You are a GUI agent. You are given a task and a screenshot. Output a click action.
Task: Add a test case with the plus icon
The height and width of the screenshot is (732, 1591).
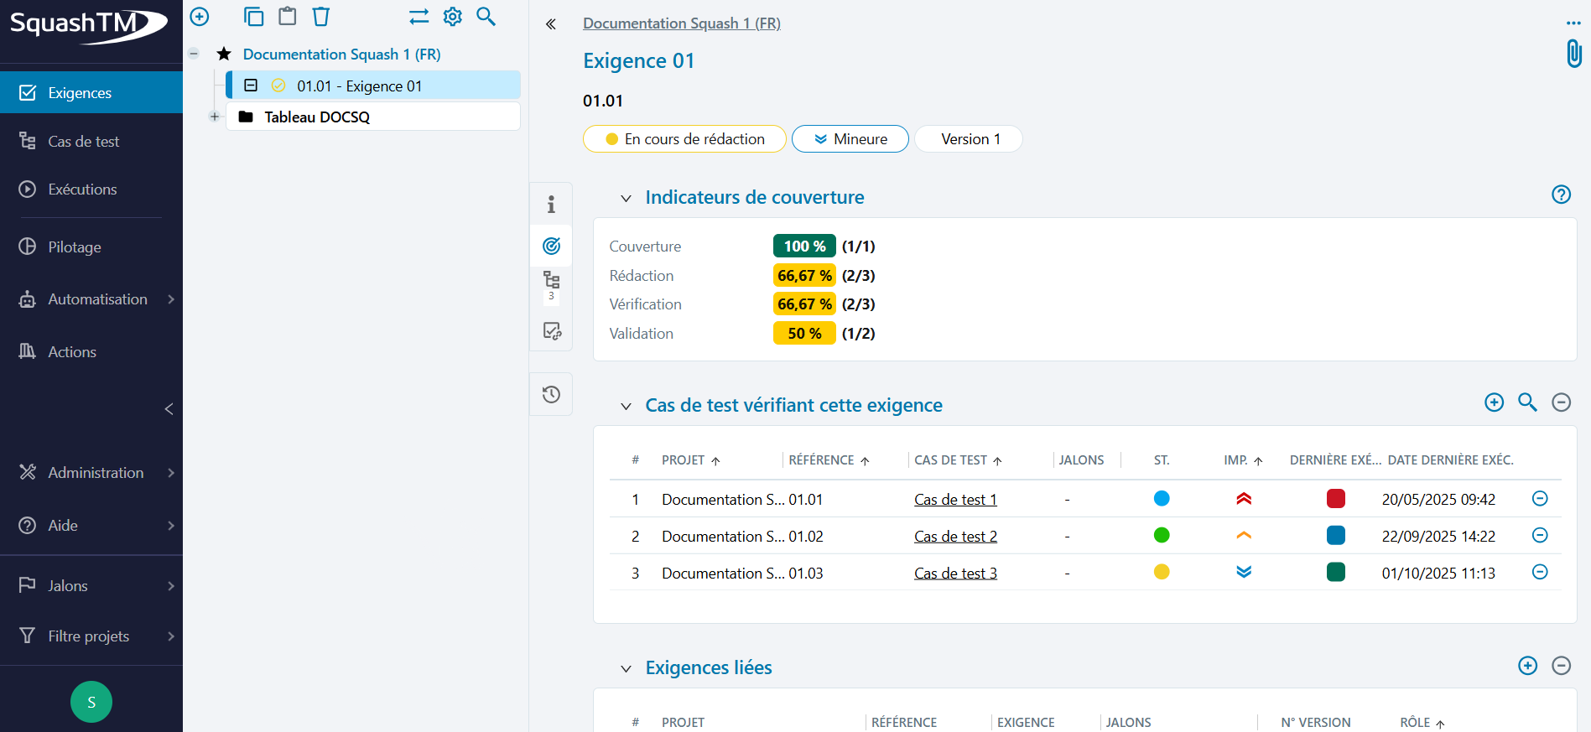point(1494,402)
